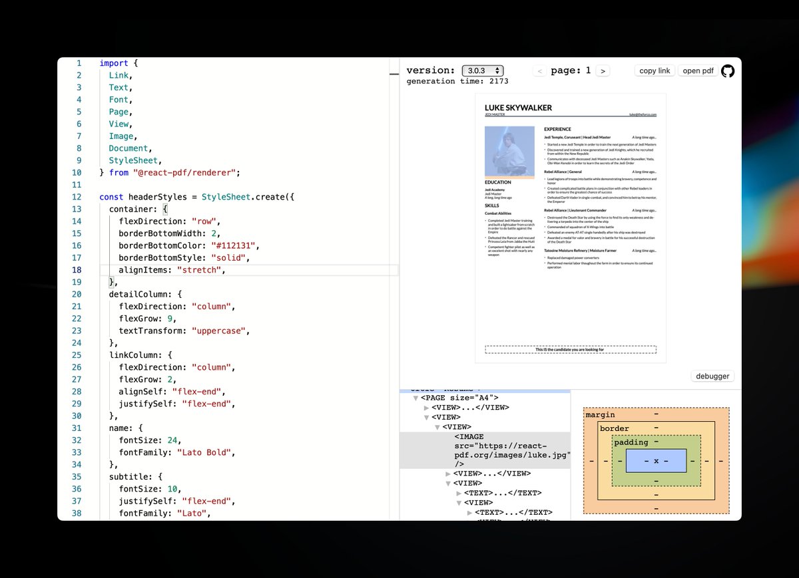Image resolution: width=799 pixels, height=578 pixels.
Task: Click the previous page arrow
Action: click(540, 70)
